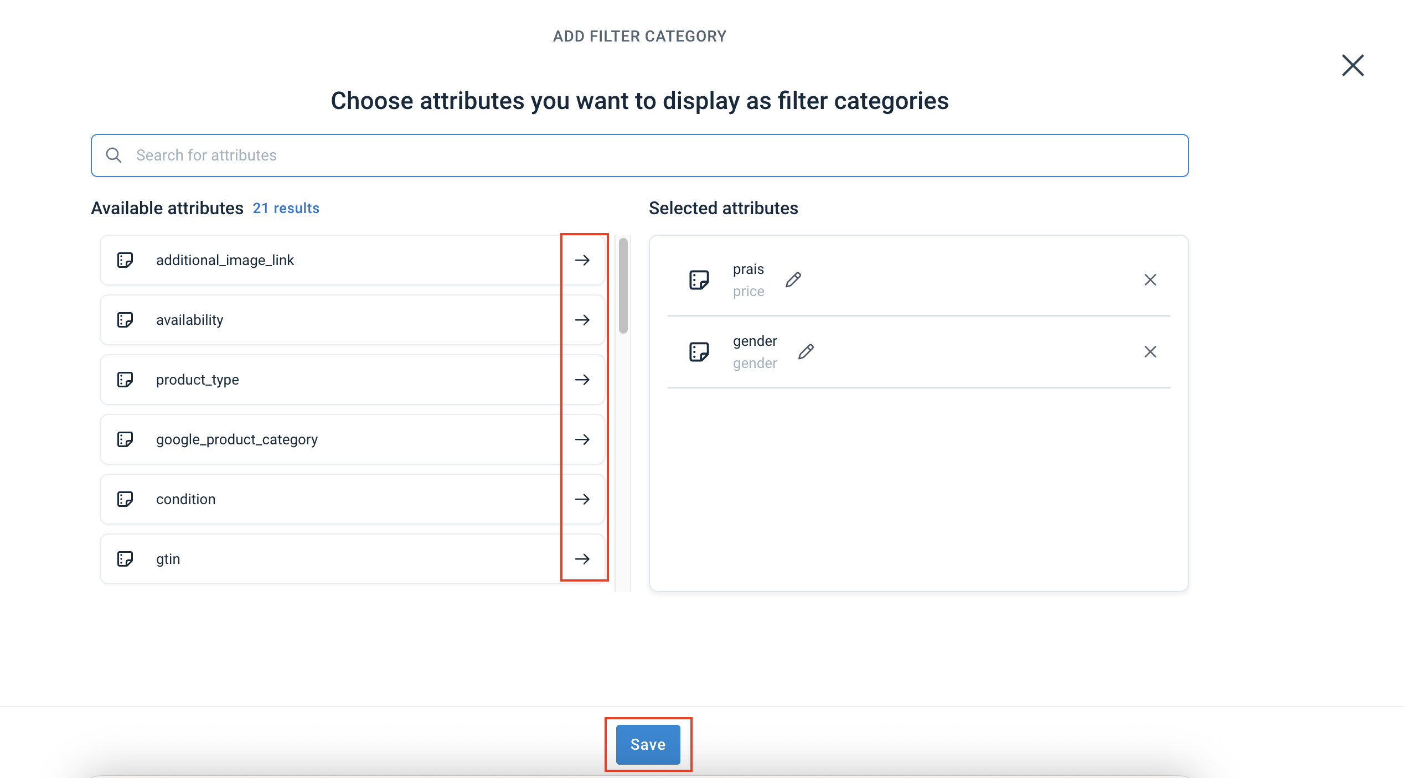The image size is (1404, 778).
Task: Add condition using its arrow
Action: pos(583,499)
